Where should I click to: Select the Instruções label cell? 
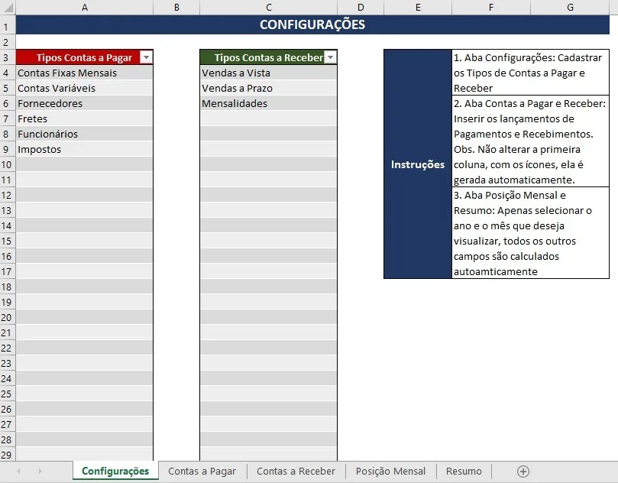[x=417, y=164]
